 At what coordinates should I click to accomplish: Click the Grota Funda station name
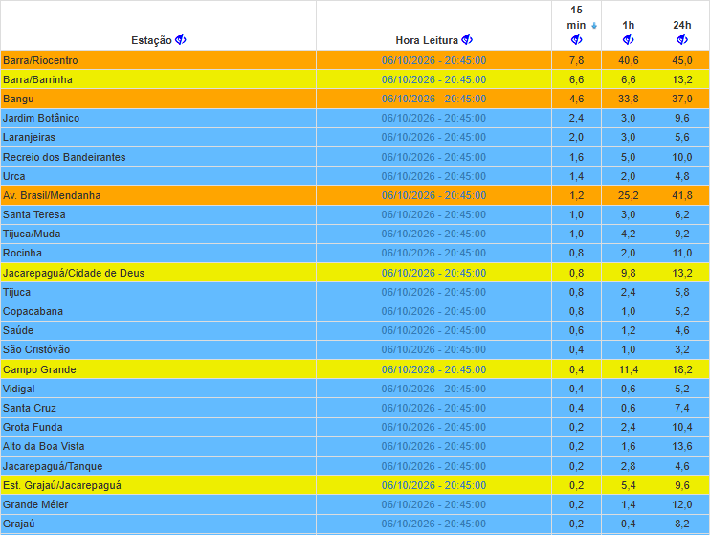[x=33, y=427]
